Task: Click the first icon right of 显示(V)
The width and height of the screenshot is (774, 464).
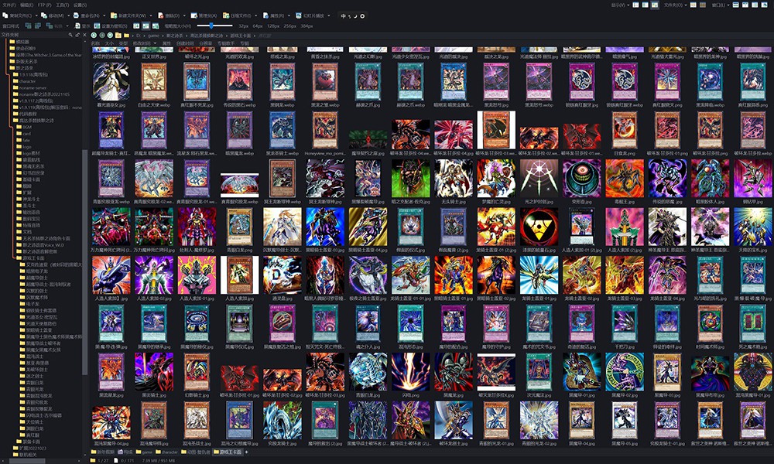Action: [635, 5]
